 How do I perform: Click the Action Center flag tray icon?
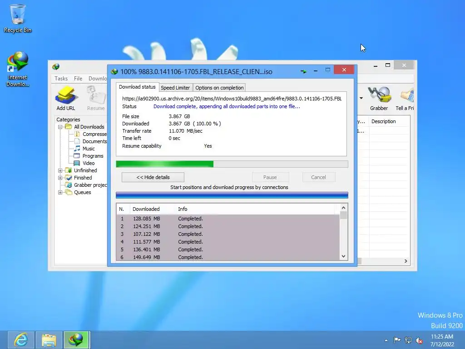397,340
